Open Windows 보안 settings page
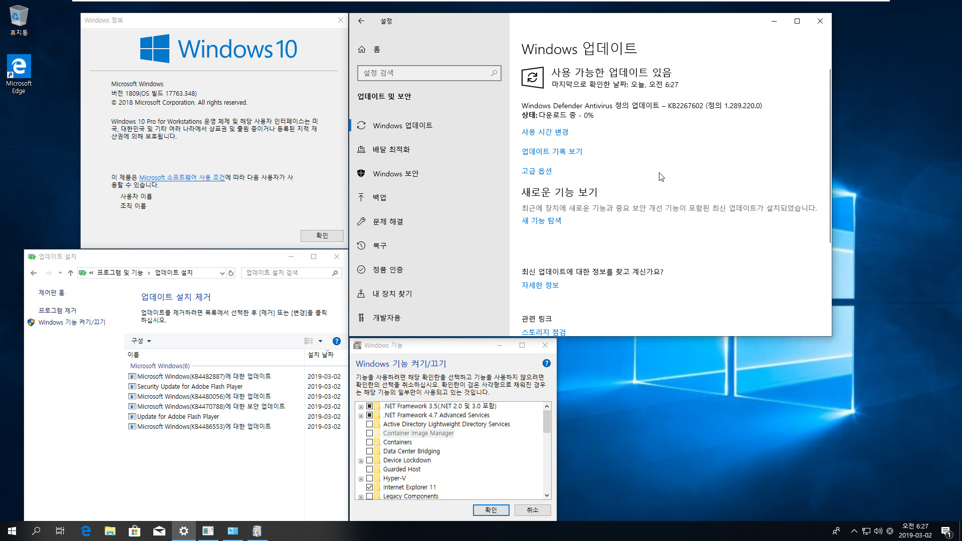Viewport: 962px width, 541px height. [x=429, y=174]
